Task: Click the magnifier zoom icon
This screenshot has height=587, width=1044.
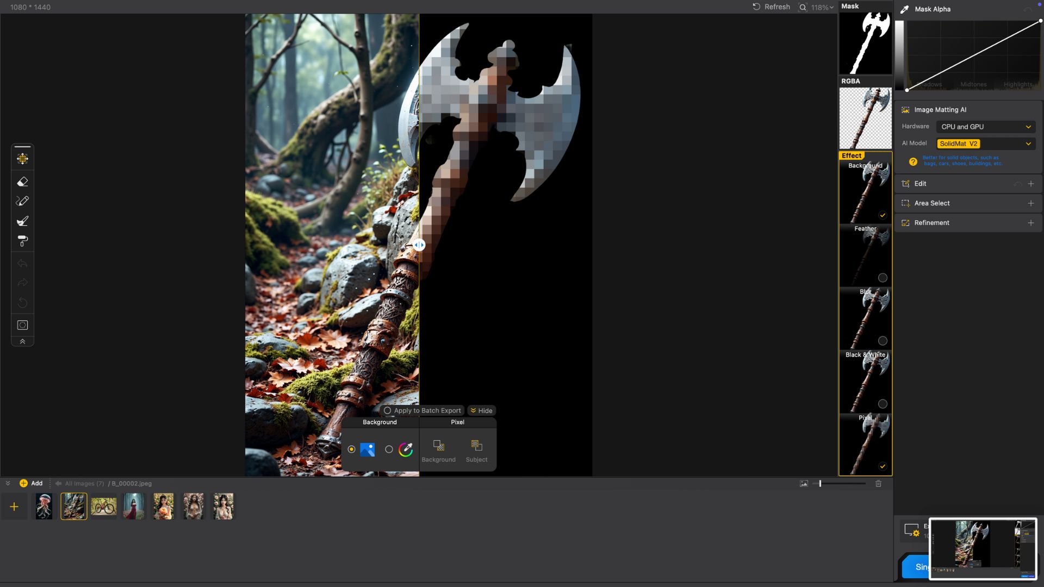Action: 803,7
